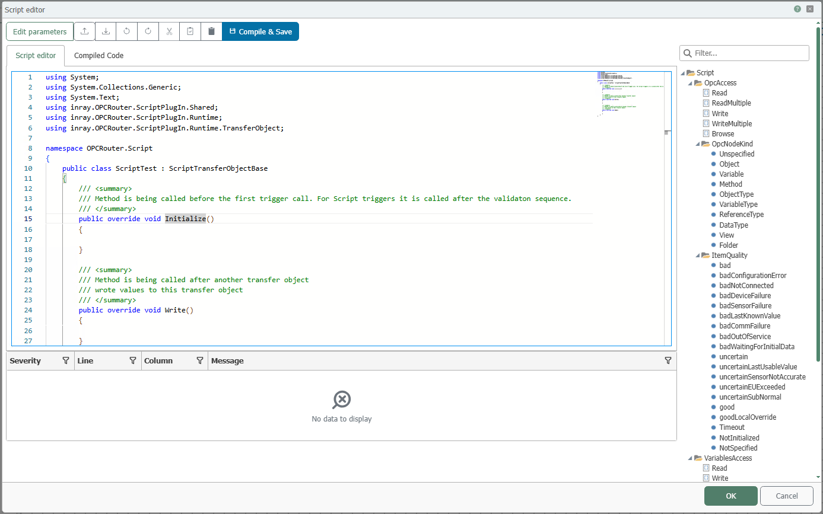The image size is (823, 514).
Task: Undo the last edit
Action: coord(127,31)
